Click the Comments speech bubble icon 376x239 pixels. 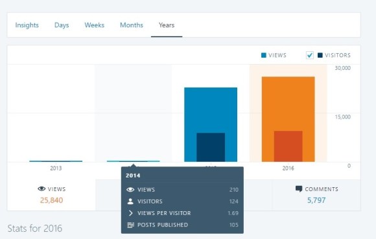coord(299,189)
